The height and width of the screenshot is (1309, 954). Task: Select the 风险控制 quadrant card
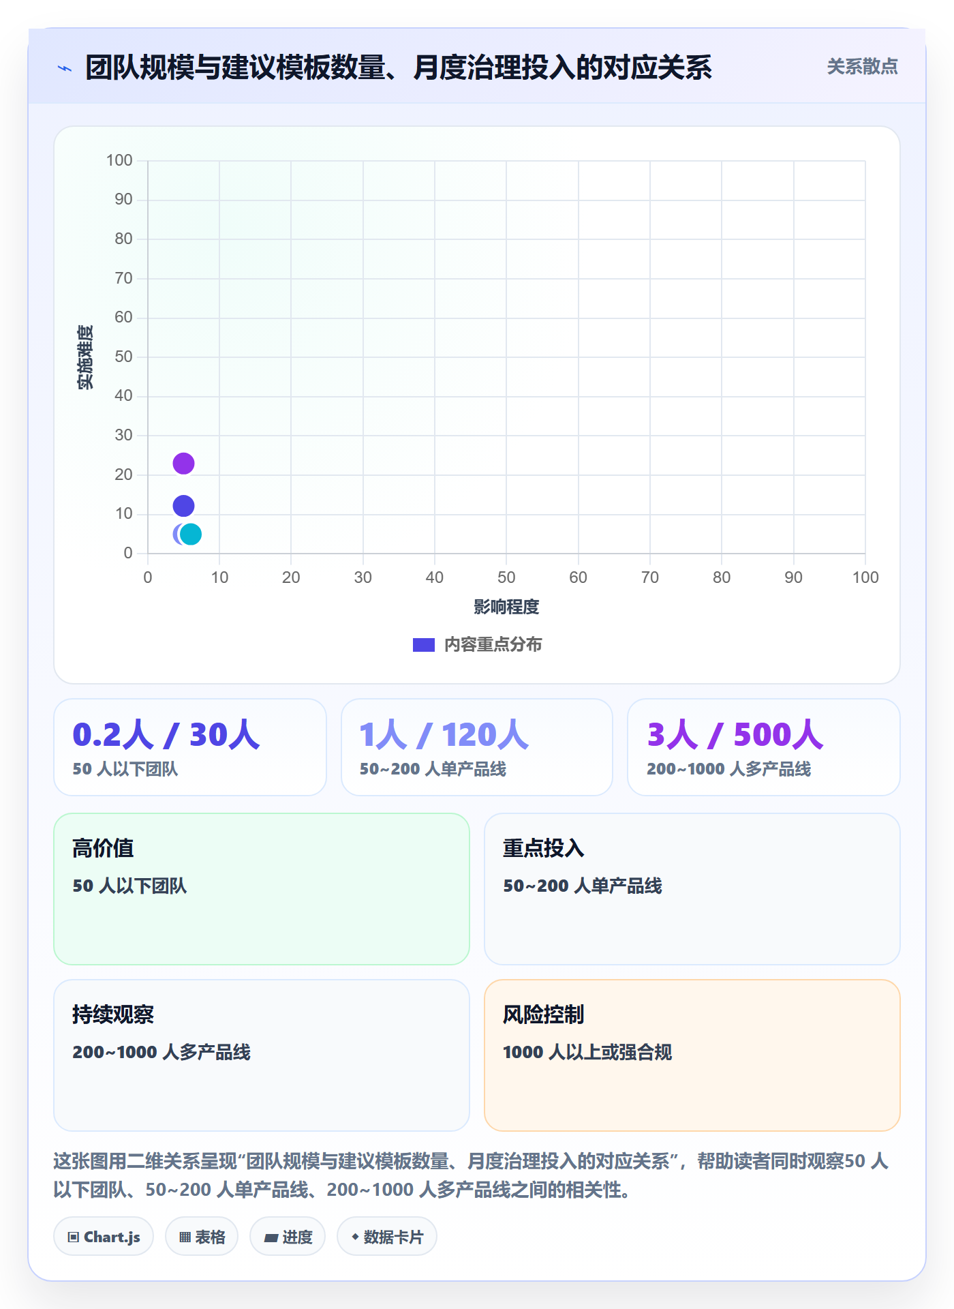click(x=692, y=1055)
